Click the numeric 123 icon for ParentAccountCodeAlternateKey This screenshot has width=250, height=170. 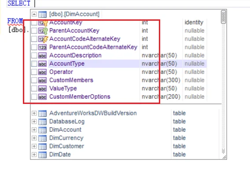tap(42, 48)
